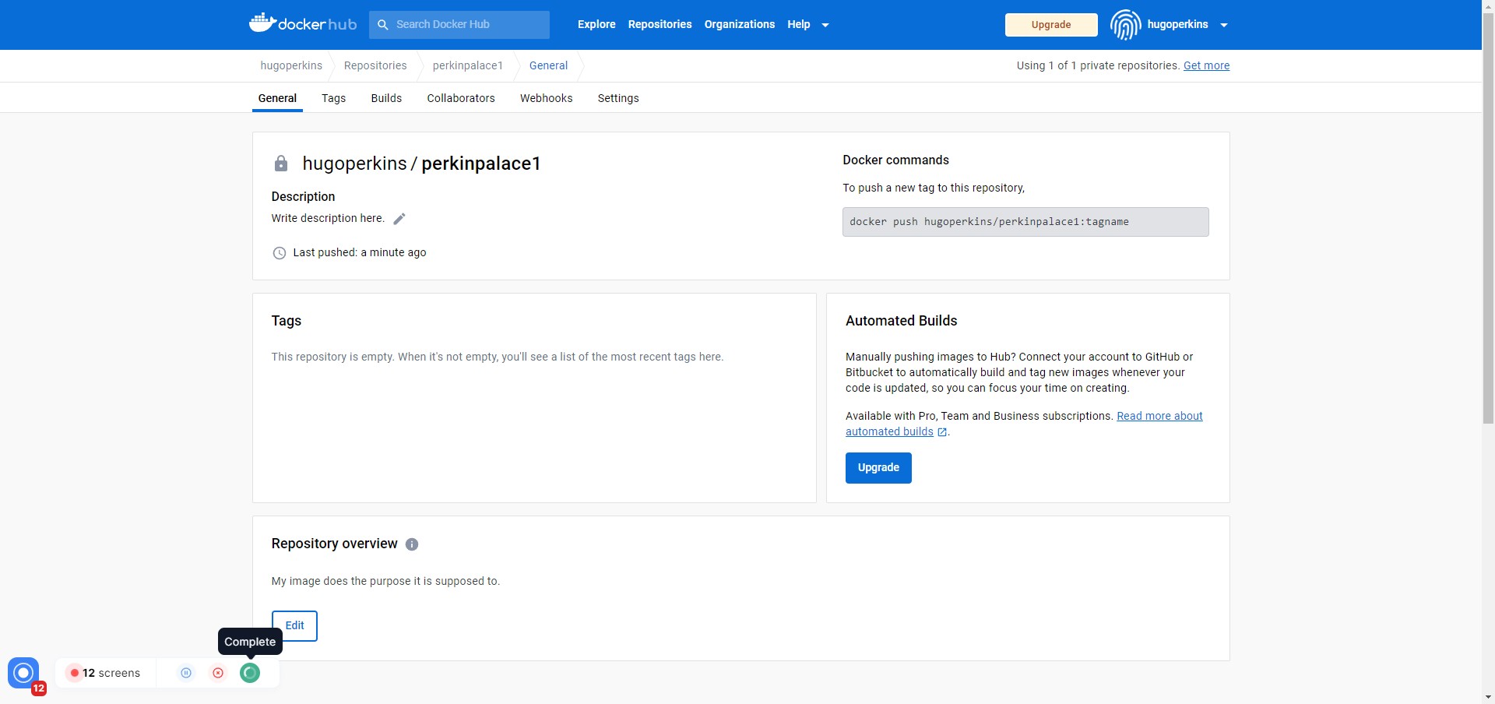Open the Get more link

(1206, 65)
